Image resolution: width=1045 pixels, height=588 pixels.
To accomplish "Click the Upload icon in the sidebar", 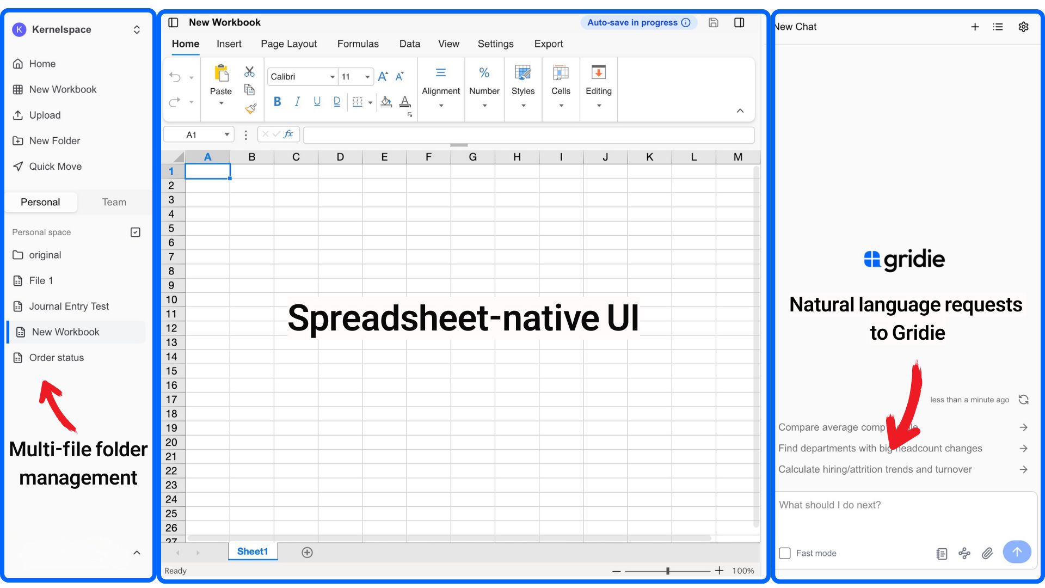I will point(18,115).
